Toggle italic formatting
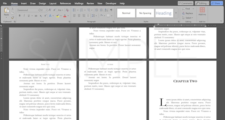Screen dimensions: 225x120 (24, 16)
